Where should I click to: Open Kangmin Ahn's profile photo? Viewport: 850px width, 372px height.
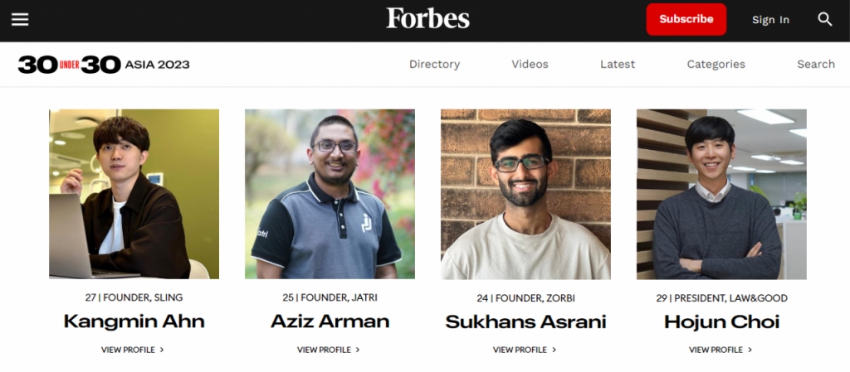134,194
